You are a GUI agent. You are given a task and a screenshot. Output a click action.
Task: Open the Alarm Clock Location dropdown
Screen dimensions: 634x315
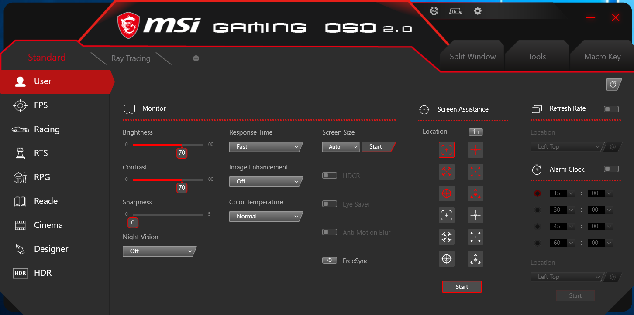pos(567,277)
